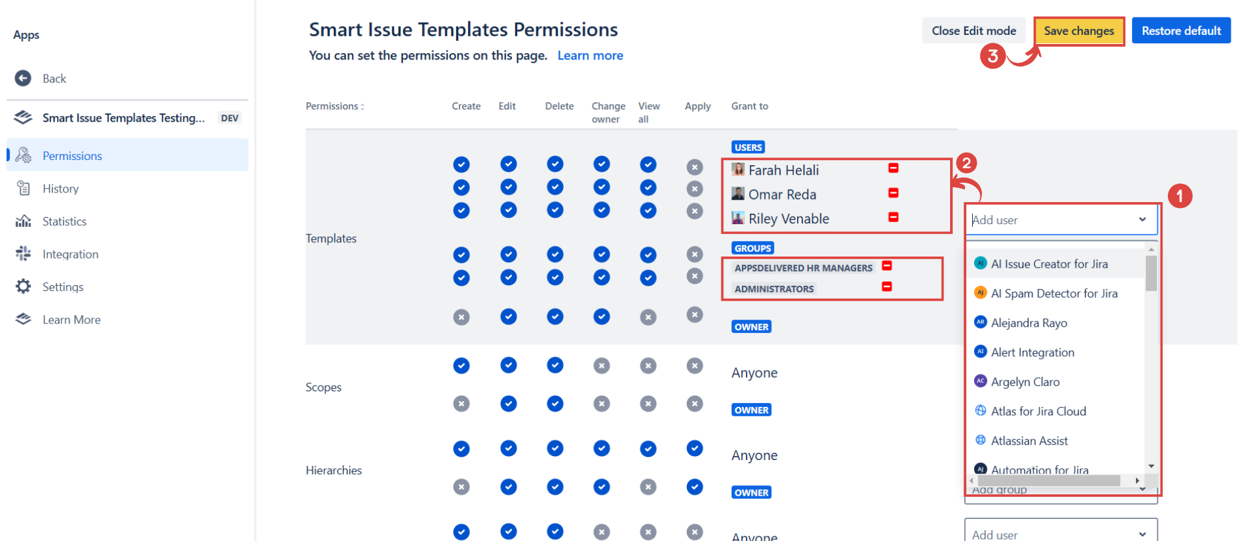
Task: Open the Learn more link
Action: click(x=590, y=56)
